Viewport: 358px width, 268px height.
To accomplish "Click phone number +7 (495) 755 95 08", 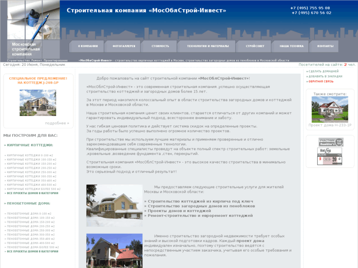I will coord(310,8).
